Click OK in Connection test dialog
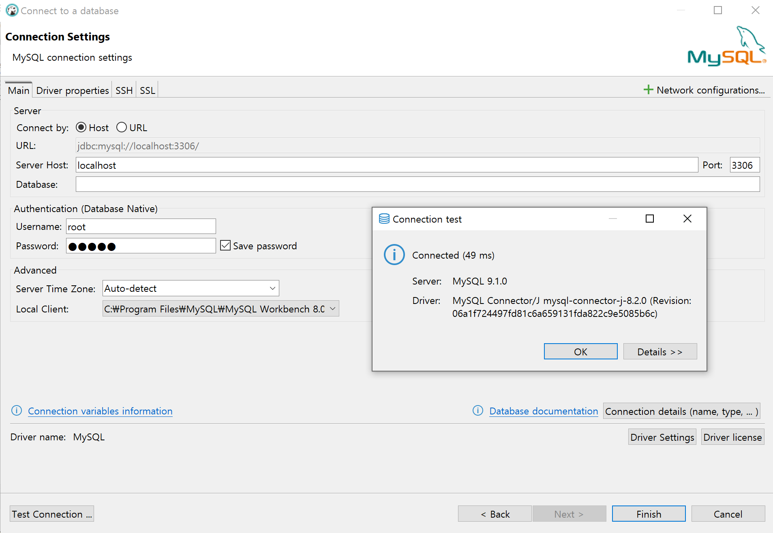The image size is (773, 533). click(x=580, y=352)
